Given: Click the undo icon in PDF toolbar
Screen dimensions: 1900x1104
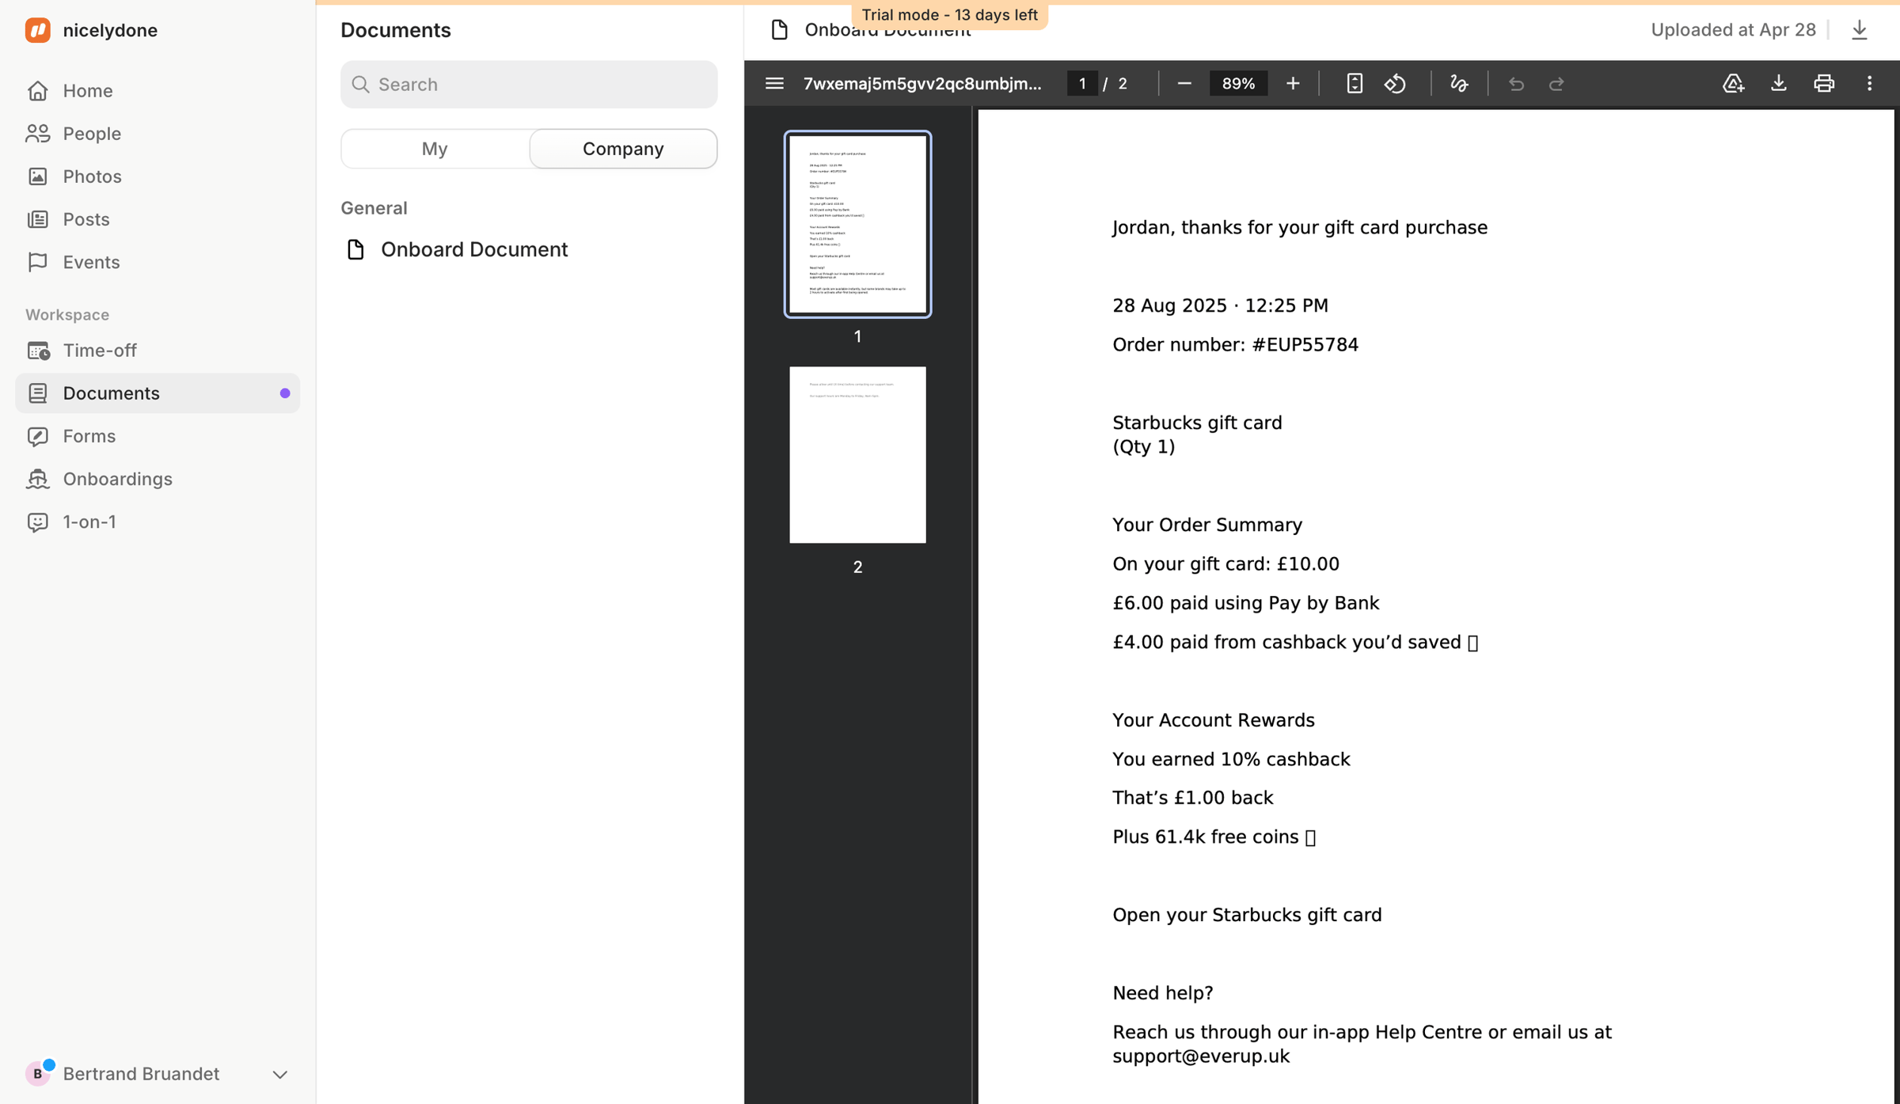Looking at the screenshot, I should pyautogui.click(x=1516, y=83).
